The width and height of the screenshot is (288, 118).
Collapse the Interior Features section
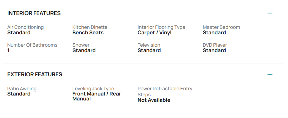pyautogui.click(x=270, y=13)
